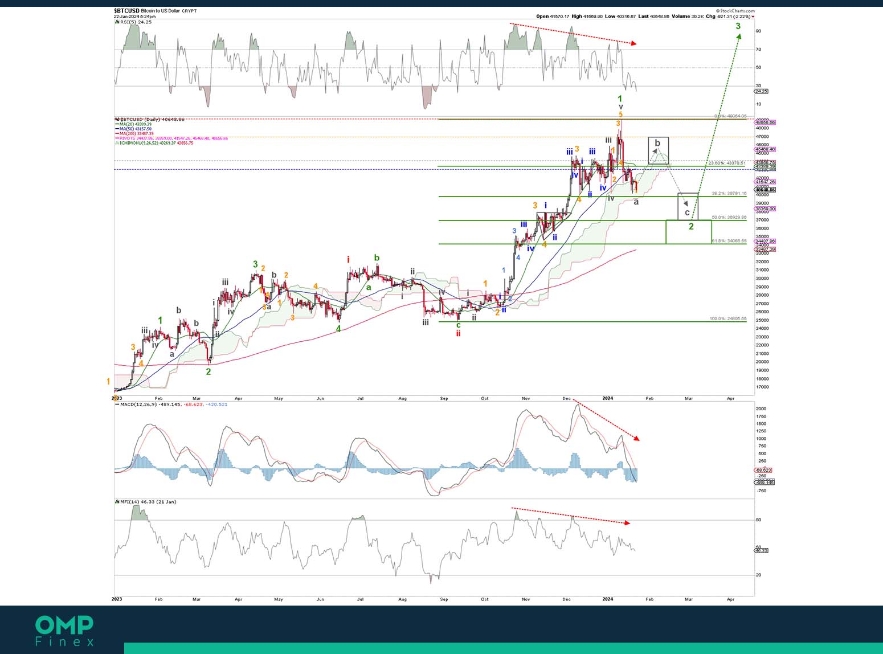The height and width of the screenshot is (654, 883).
Task: Click the 2000 MACD axis label
Action: [761, 409]
